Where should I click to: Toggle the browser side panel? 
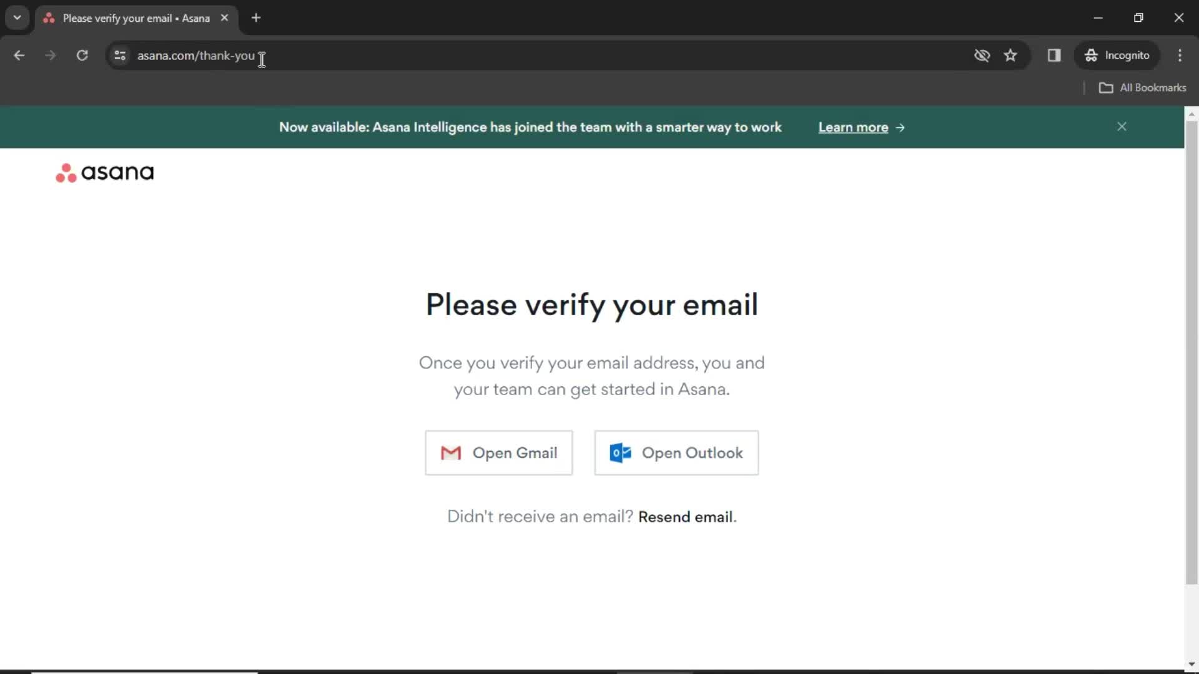point(1054,56)
